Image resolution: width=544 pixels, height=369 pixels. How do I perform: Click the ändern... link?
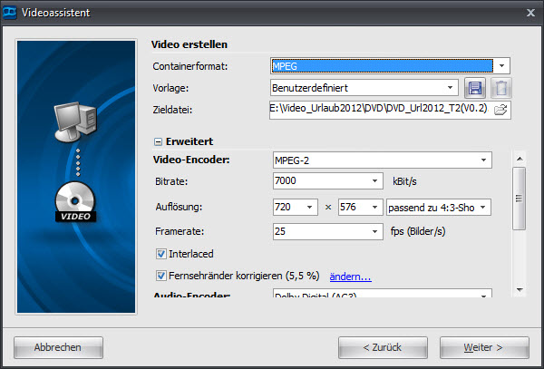[350, 276]
